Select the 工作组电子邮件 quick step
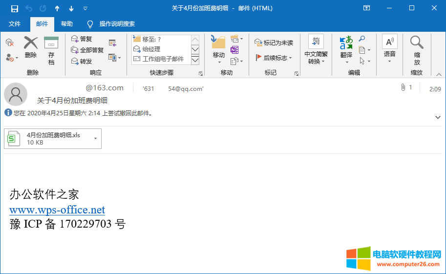446x274 pixels. tap(162, 59)
